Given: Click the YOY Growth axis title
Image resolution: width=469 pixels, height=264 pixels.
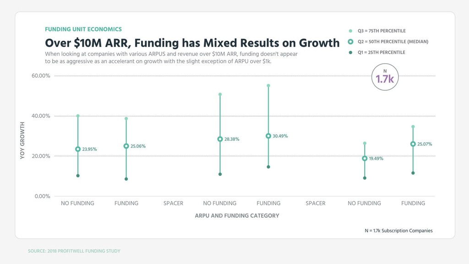Looking at the screenshot, I should (22, 140).
